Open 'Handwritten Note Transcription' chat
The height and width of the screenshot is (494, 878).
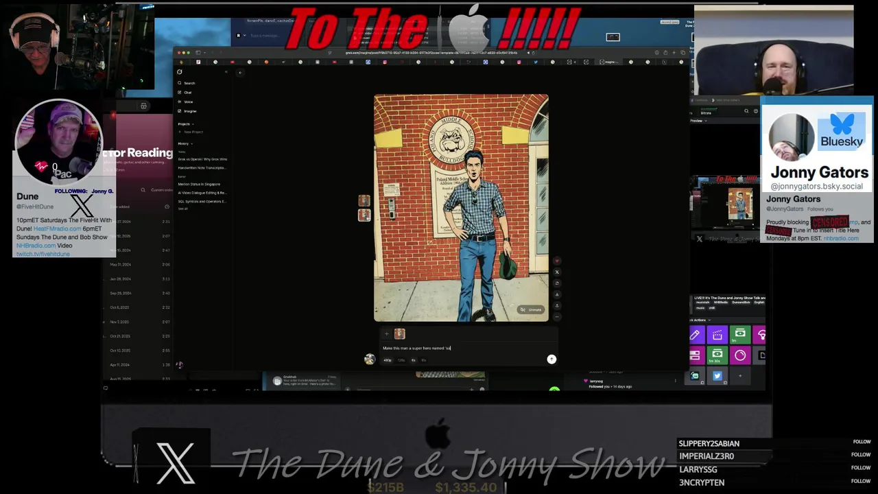click(x=202, y=167)
